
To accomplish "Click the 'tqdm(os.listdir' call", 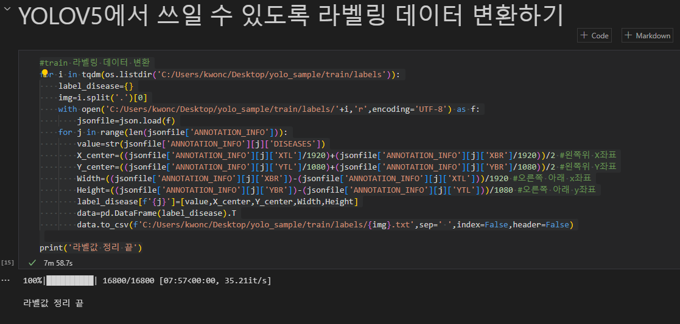I will (x=117, y=75).
